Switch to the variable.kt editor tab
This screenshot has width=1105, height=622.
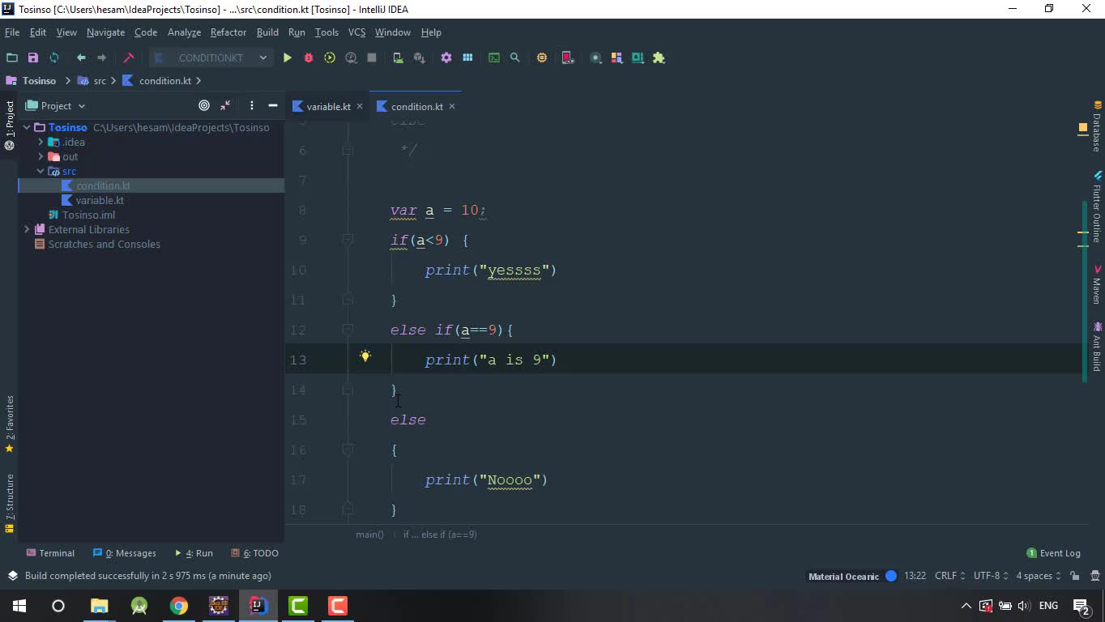pyautogui.click(x=327, y=106)
